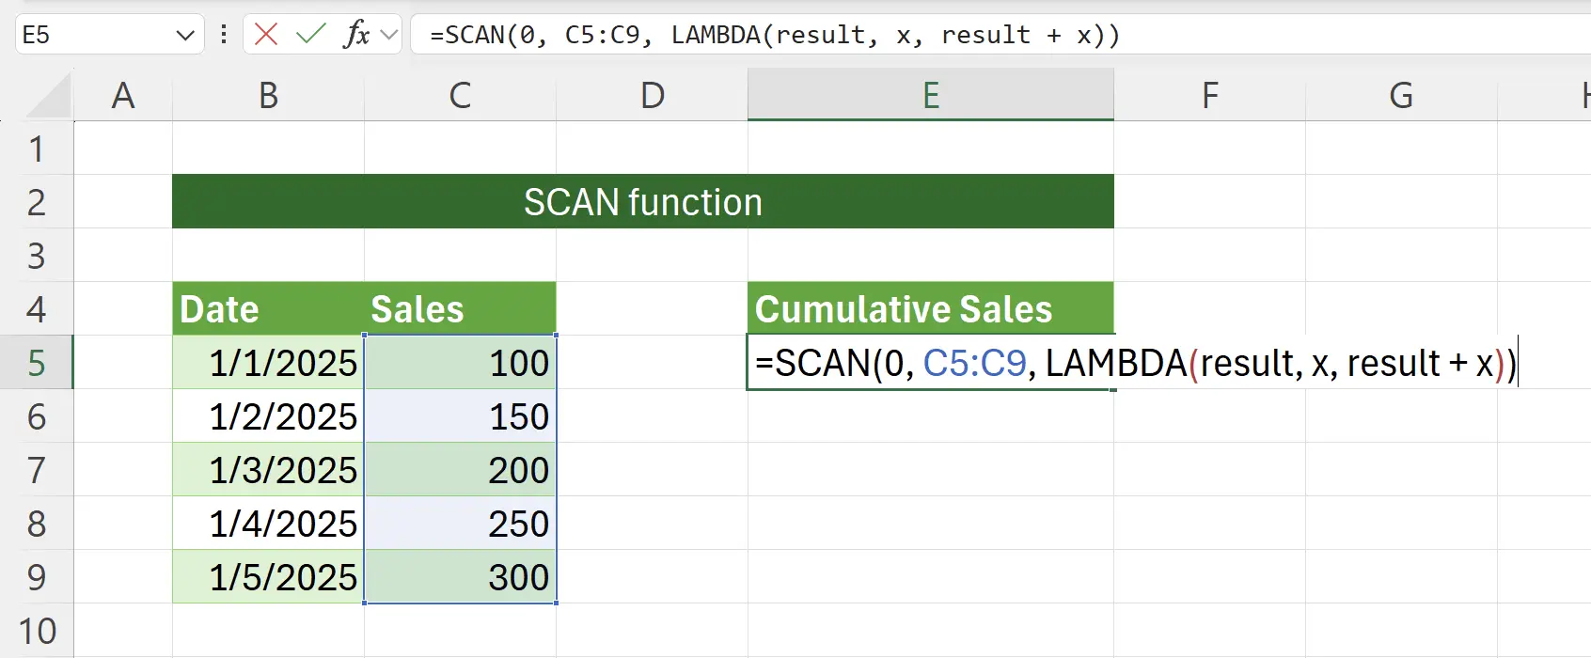
Task: Select row 10 header
Action: [37, 631]
